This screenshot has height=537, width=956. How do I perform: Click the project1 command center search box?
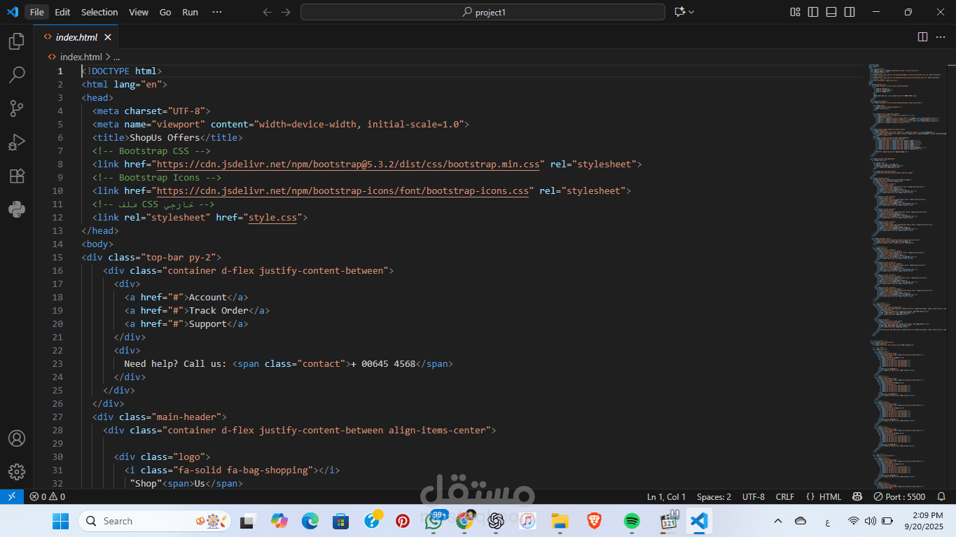483,12
